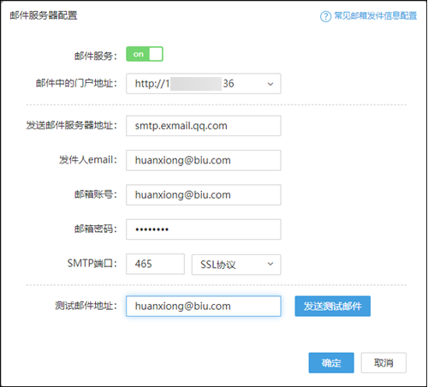Screen dimensions: 428x387
Task: Click the smtp.exmail.qq.com server address field
Action: pyautogui.click(x=204, y=126)
